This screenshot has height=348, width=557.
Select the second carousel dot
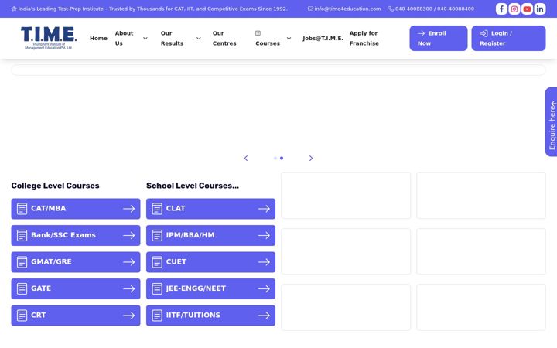282,158
